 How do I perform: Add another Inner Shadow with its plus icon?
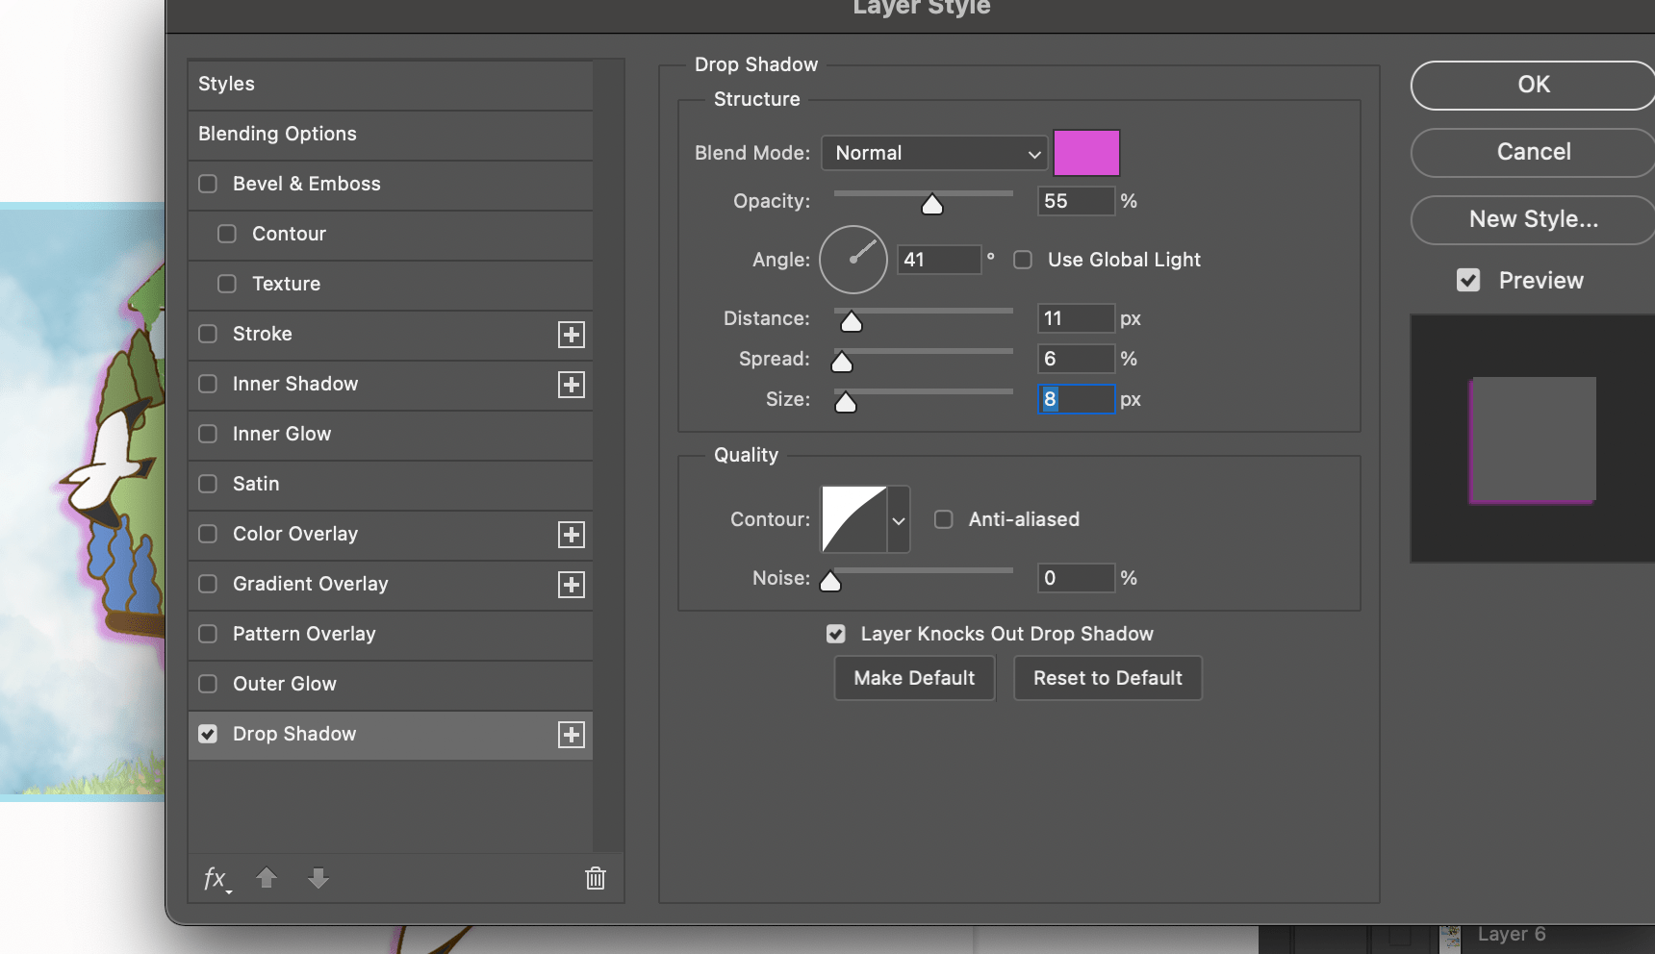pyautogui.click(x=572, y=384)
